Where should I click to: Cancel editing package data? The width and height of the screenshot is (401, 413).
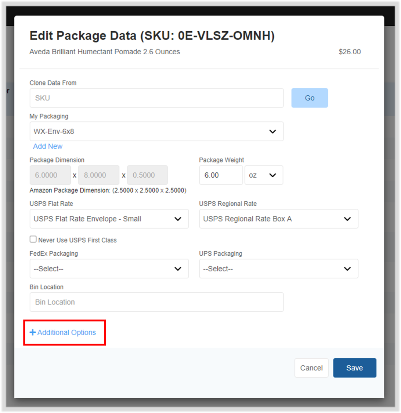(311, 368)
